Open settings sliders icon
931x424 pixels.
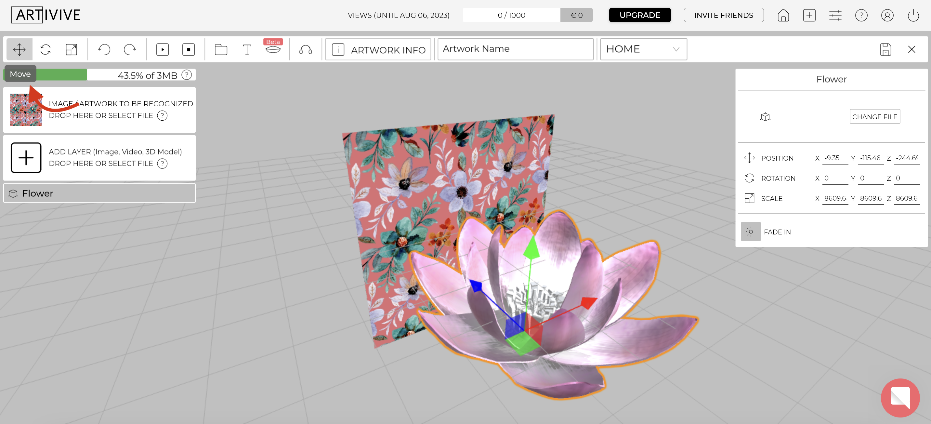pyautogui.click(x=835, y=15)
